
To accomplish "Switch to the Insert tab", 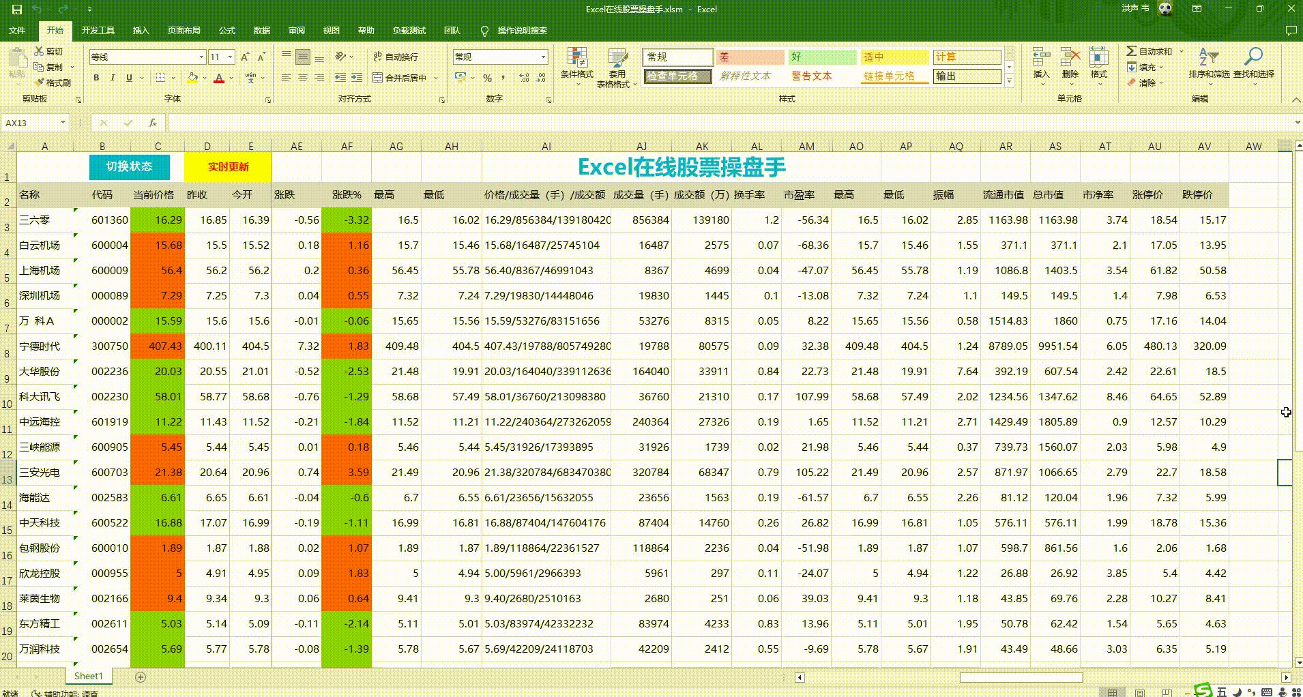I will [x=141, y=31].
